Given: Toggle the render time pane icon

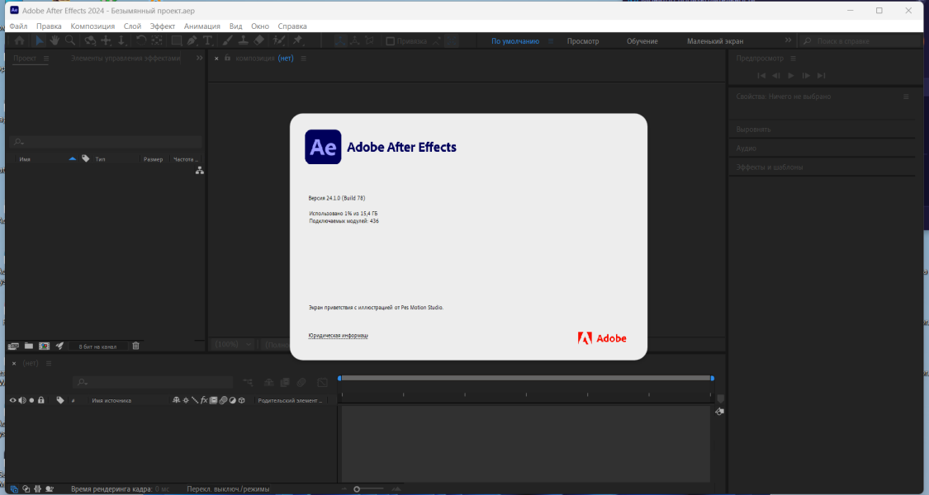Looking at the screenshot, I should tap(50, 489).
